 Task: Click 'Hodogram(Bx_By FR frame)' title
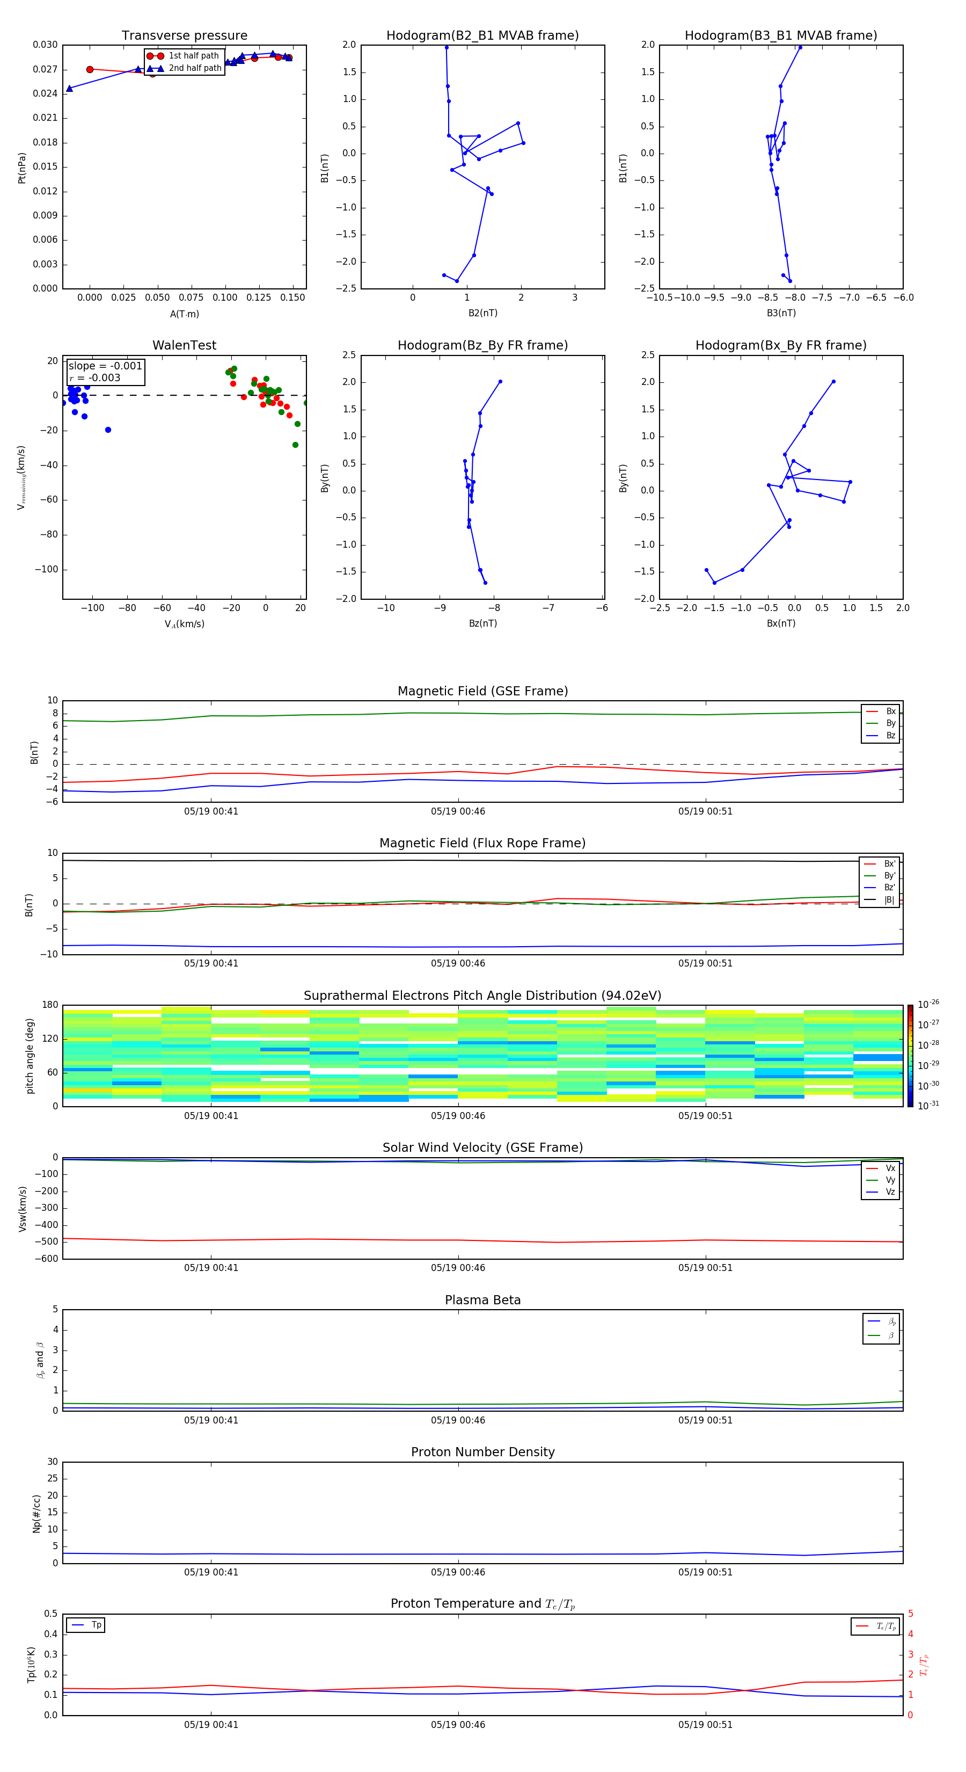781,345
